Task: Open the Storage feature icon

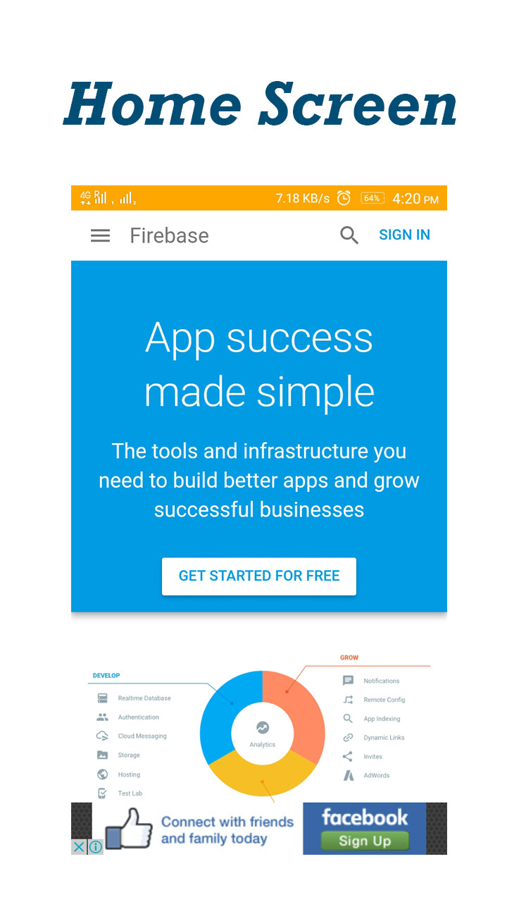Action: click(103, 755)
